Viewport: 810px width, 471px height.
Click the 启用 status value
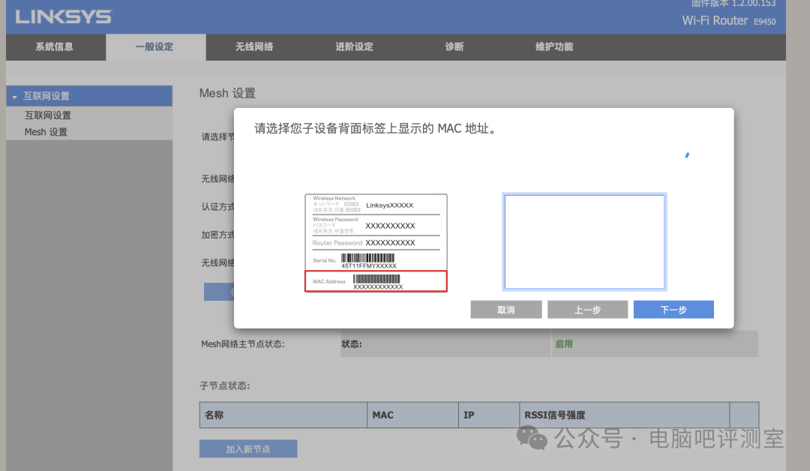[x=563, y=344]
